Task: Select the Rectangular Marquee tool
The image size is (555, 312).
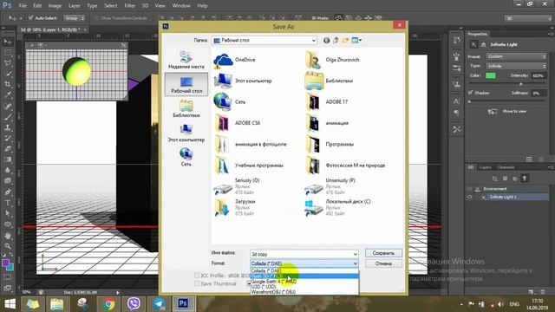Action: coord(8,52)
